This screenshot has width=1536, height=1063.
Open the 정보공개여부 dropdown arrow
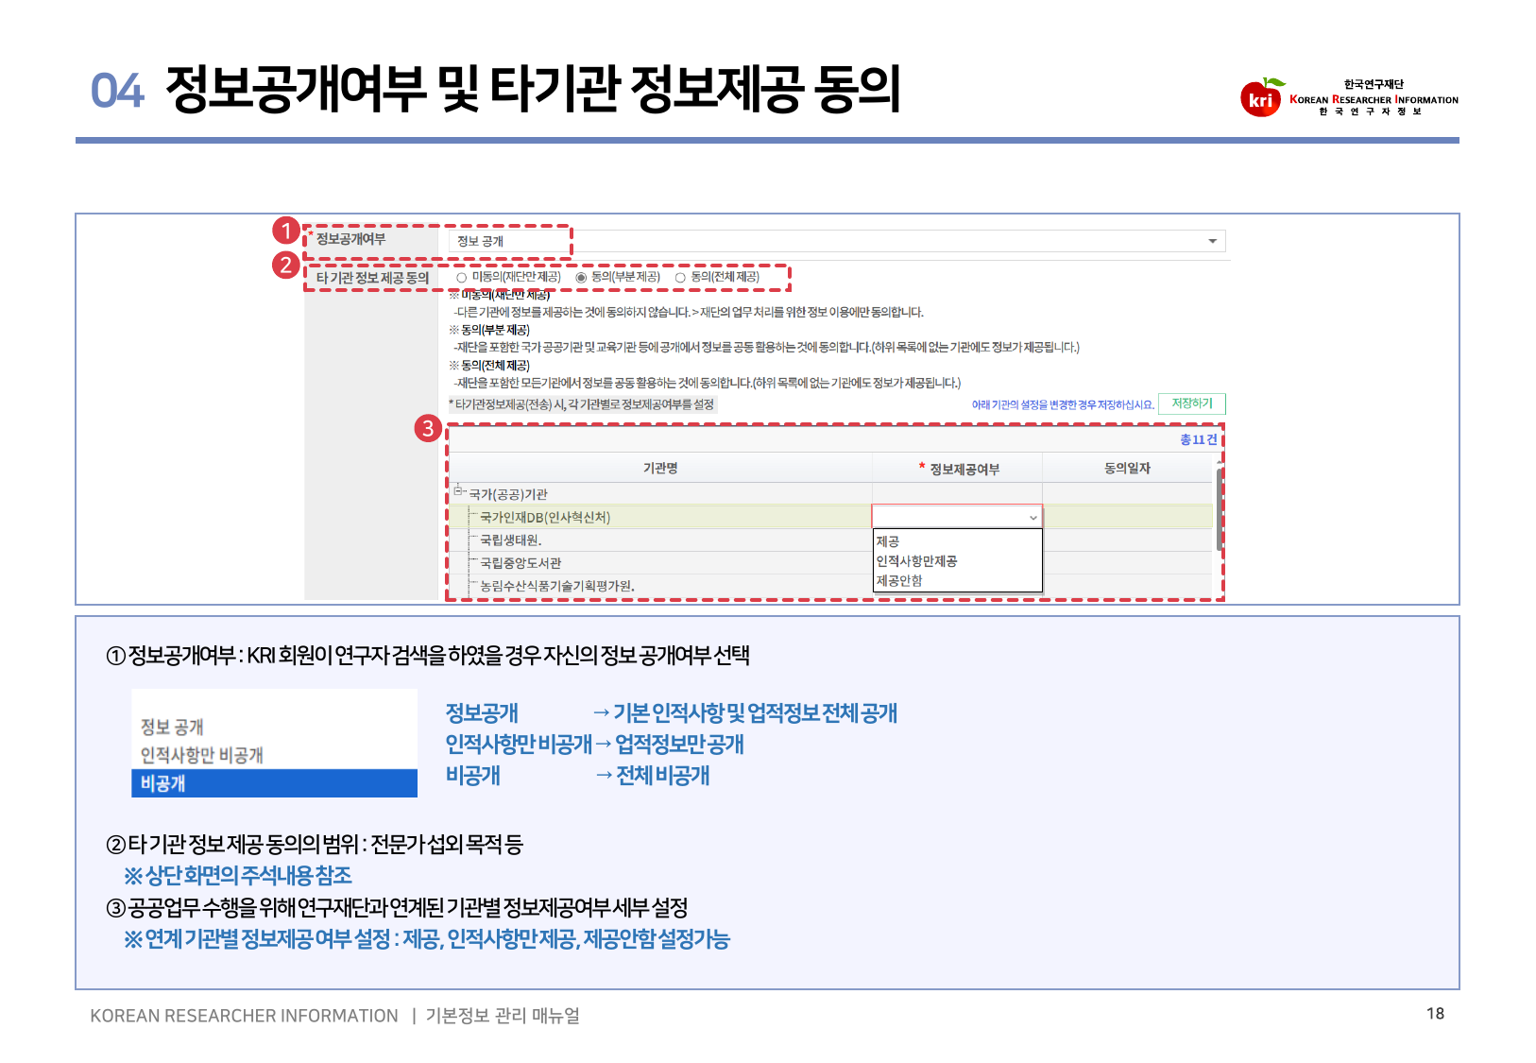tap(1212, 242)
